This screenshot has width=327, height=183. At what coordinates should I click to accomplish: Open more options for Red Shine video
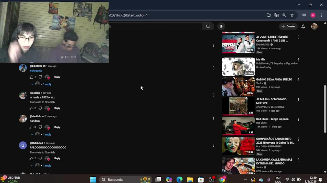[x=298, y=119]
